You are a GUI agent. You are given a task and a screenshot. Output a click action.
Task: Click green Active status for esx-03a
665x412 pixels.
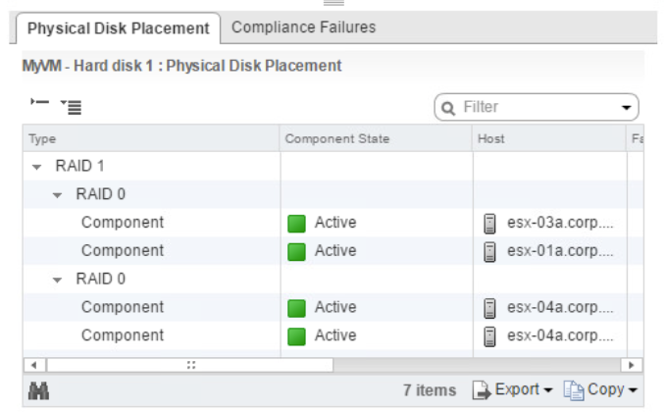(296, 224)
